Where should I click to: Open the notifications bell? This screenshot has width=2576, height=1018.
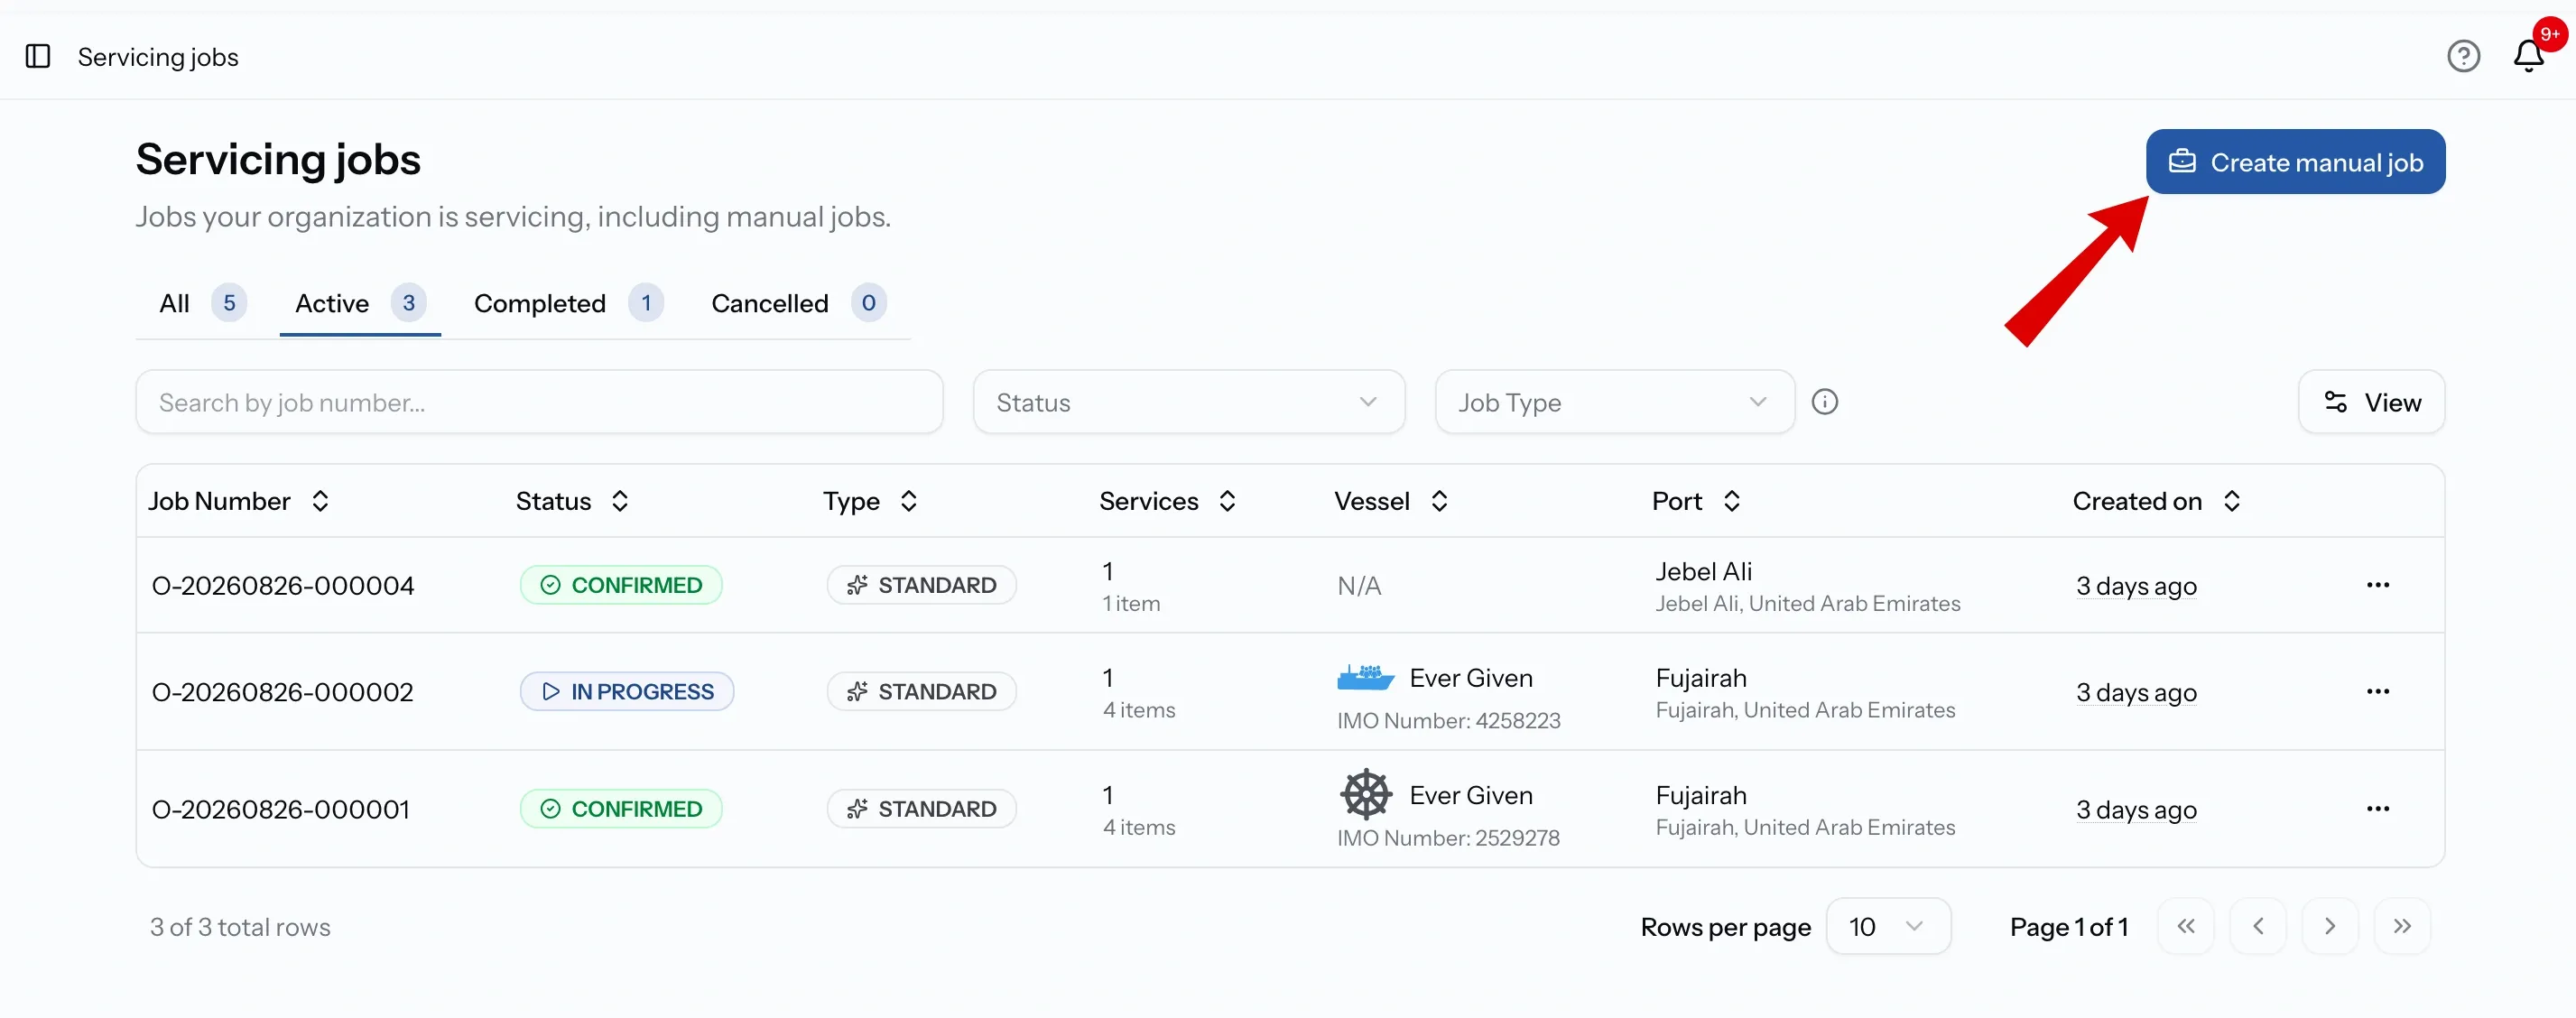click(2529, 56)
